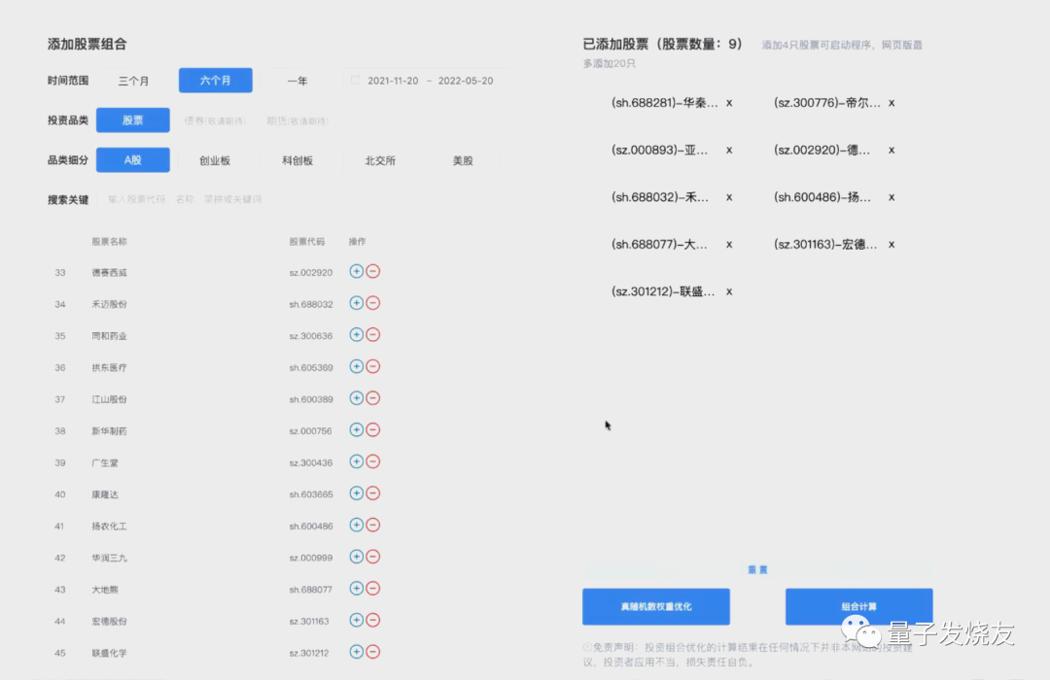Add stock 大地熊 with plus icon
This screenshot has height=680, width=1050.
356,589
